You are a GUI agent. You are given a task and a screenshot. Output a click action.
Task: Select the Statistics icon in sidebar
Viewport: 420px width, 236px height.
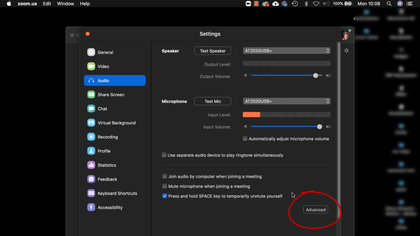click(91, 165)
